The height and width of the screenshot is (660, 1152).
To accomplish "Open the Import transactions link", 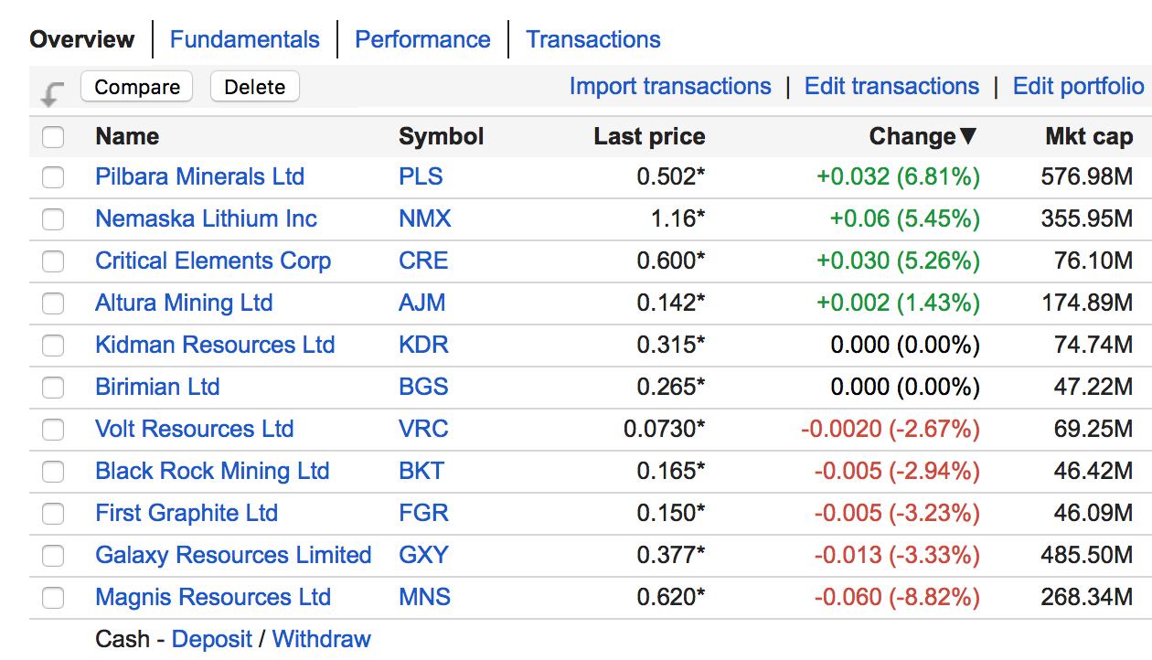I will coord(670,86).
